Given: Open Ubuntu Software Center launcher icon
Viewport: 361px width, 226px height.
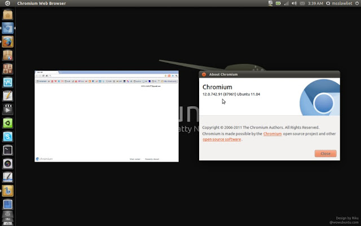Looking at the screenshot, I should 7,55.
